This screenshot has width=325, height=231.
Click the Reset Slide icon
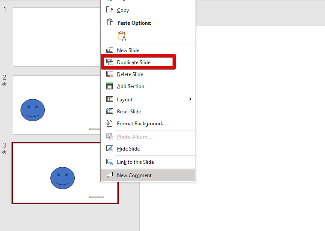click(109, 112)
